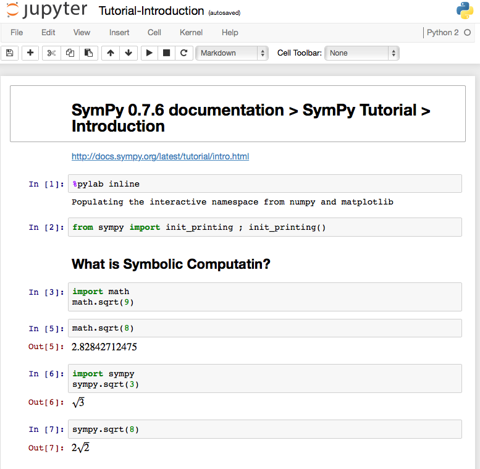The width and height of the screenshot is (480, 469).
Task: Click the In [3]: prompt
Action: tap(46, 292)
